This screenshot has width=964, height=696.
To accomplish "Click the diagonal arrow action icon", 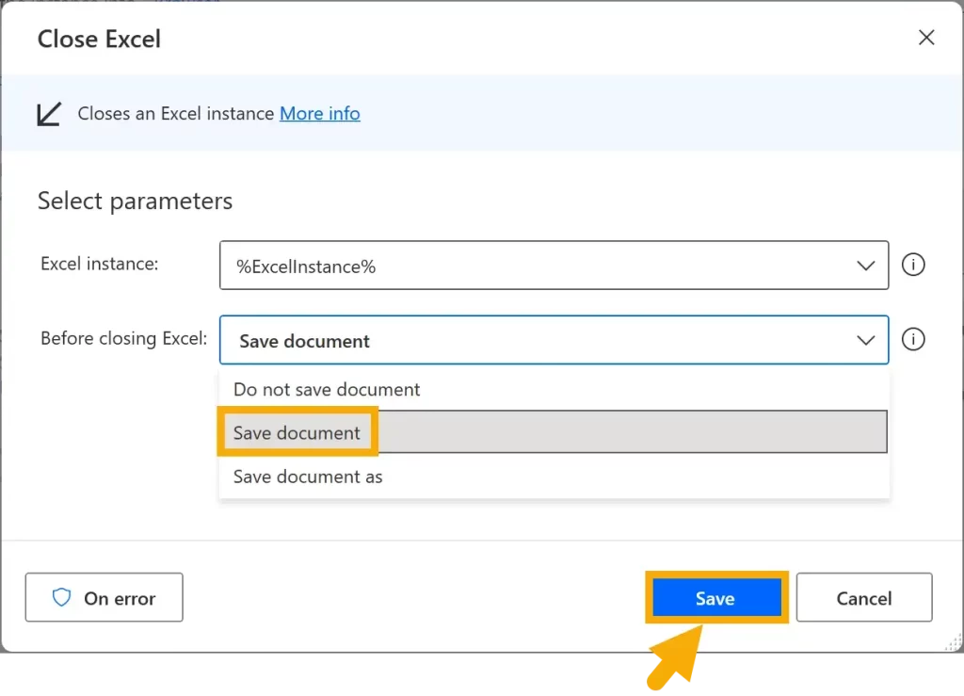I will point(48,114).
